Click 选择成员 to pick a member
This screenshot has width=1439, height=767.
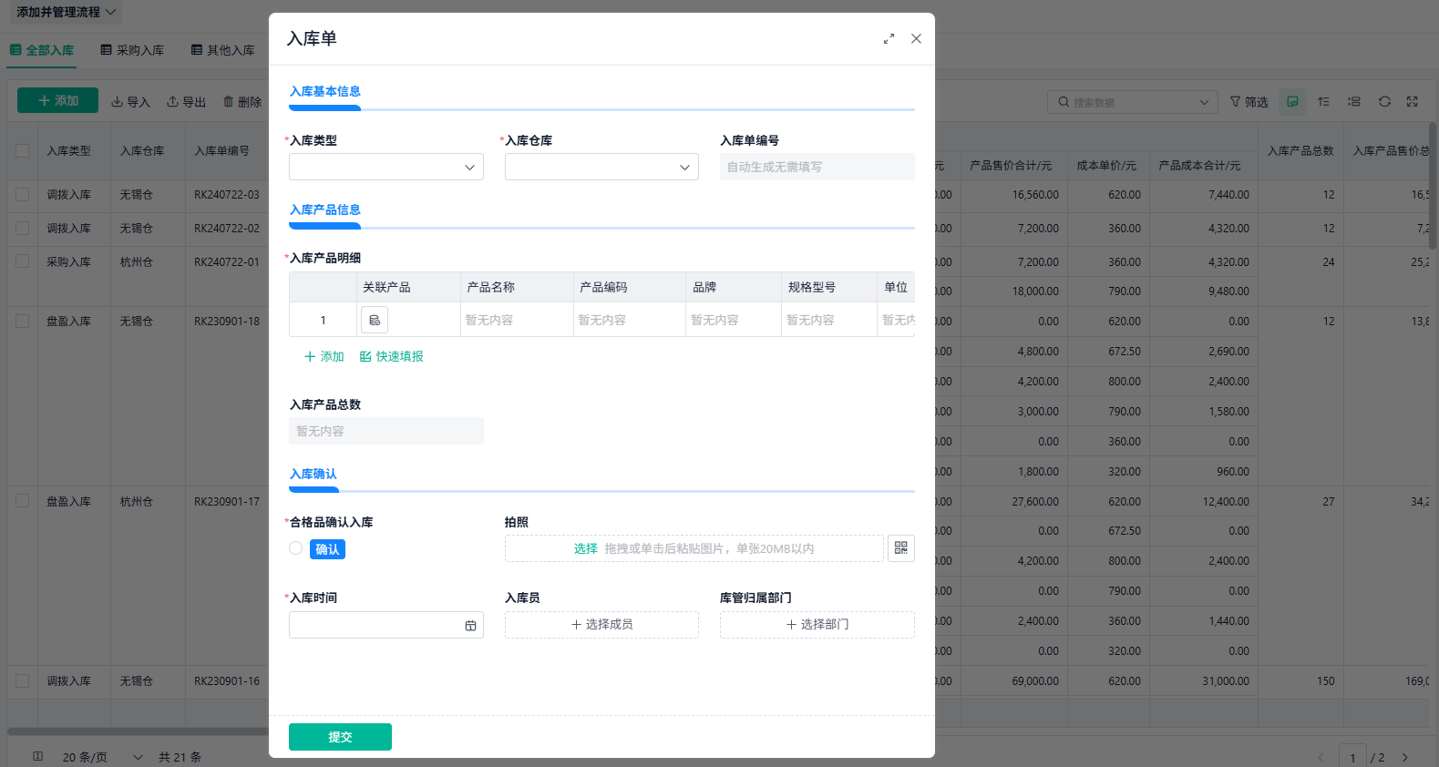pos(601,624)
